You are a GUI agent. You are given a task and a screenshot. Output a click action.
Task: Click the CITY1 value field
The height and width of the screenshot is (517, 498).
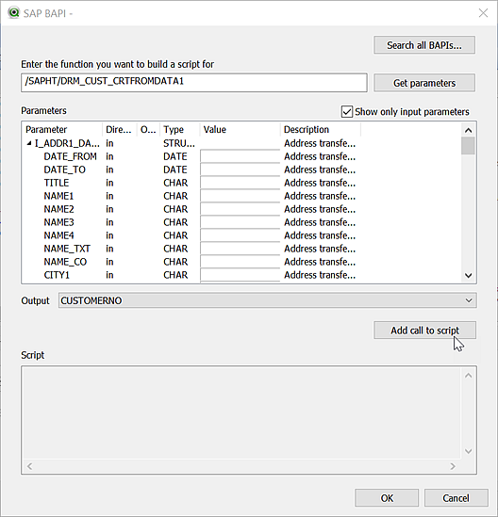tap(241, 275)
